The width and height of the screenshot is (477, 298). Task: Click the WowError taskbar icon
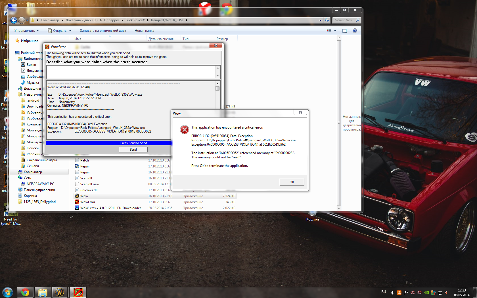[78, 292]
